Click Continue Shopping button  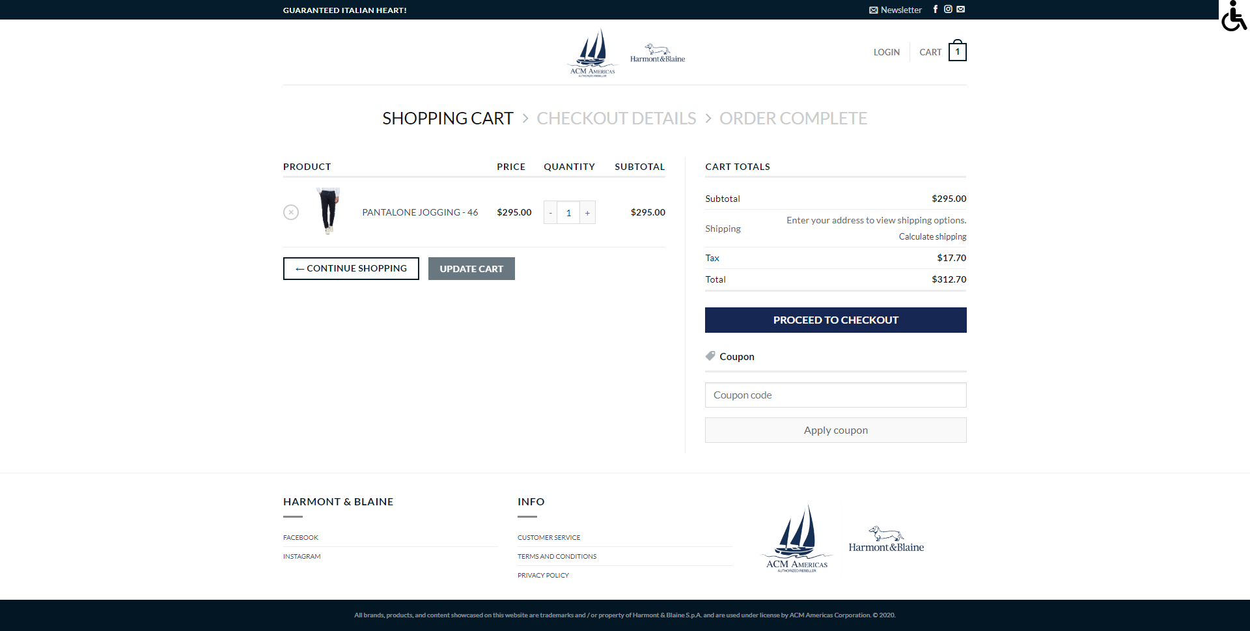(x=351, y=268)
